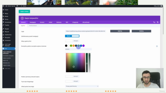
Task: Click into the Logo URL field
Action: coord(85,31)
